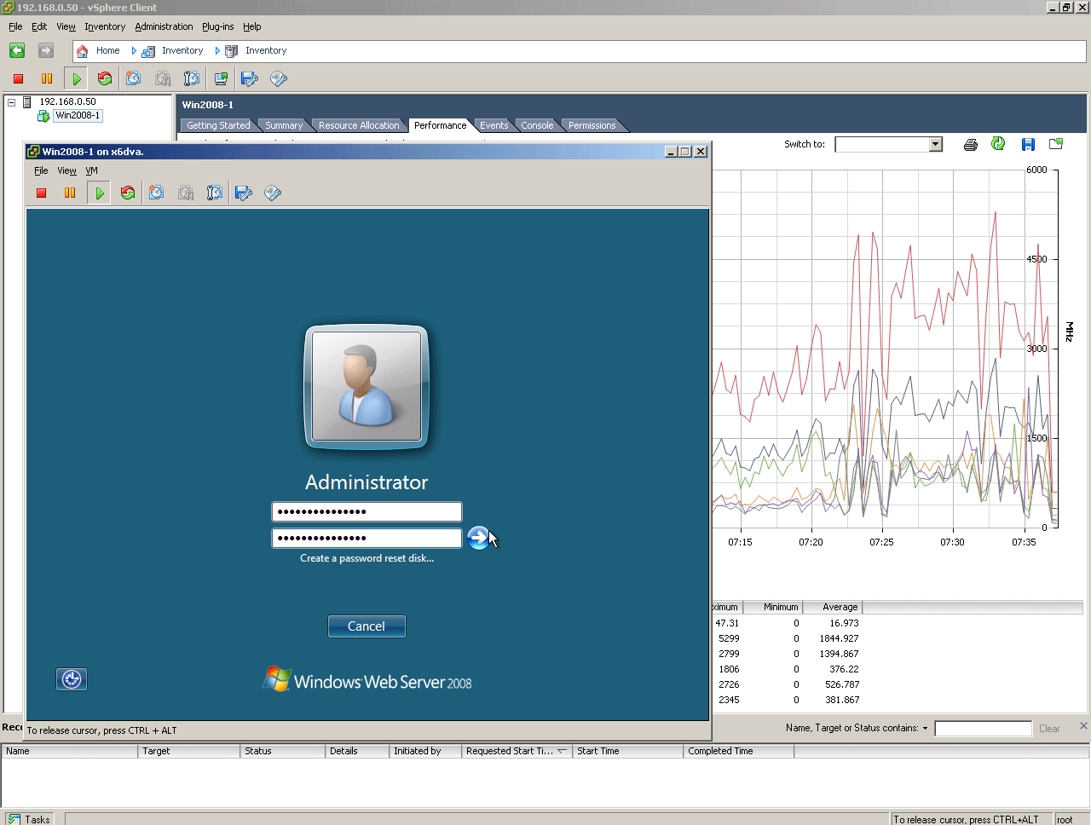Open the Inventory menu
The image size is (1091, 825).
[x=105, y=26]
